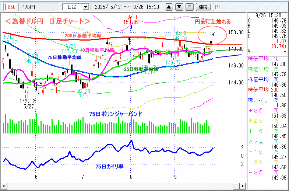This screenshot has height=191, width=289.
Task: Click the down triangle button in toolbar
Action: (x=179, y=7)
